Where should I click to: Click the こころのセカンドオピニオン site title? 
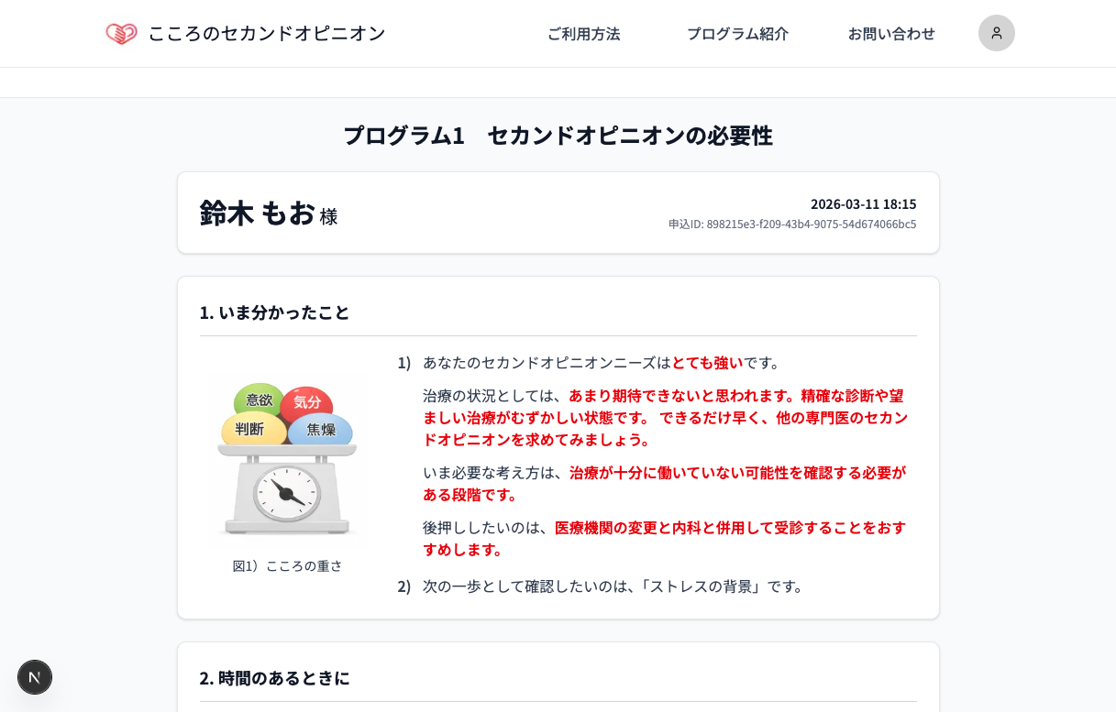point(267,34)
